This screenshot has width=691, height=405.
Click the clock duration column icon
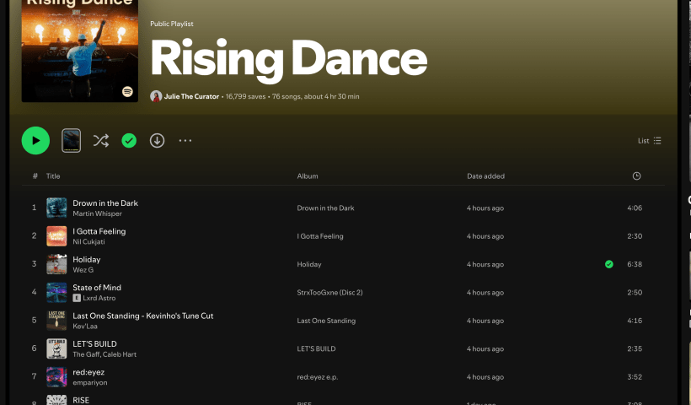(x=636, y=176)
